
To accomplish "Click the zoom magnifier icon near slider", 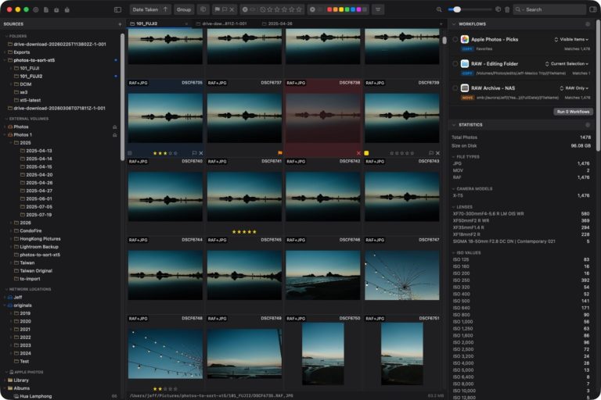I will [x=439, y=9].
